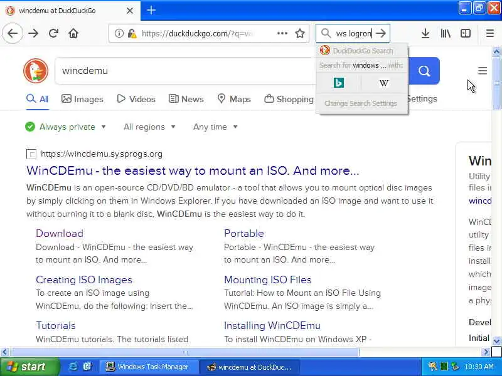Bookmark this page with the star icon

(x=300, y=33)
